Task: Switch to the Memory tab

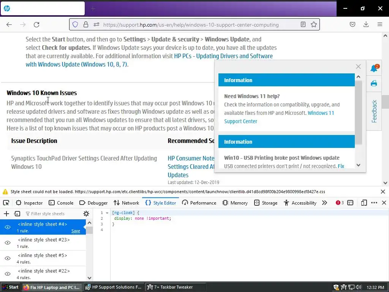Action: tap(235, 203)
